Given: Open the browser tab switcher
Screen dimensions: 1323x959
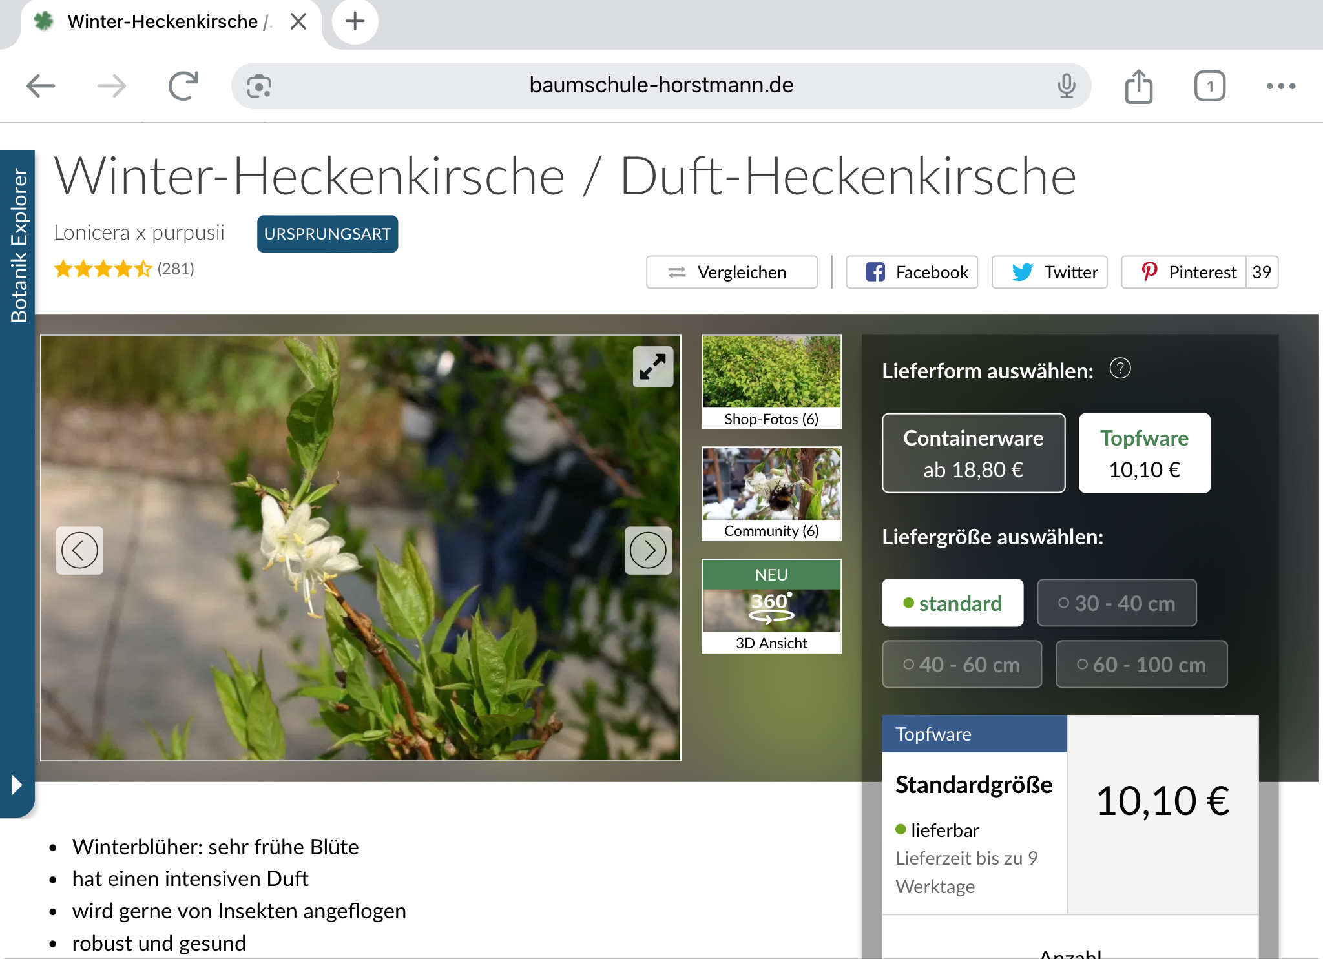Looking at the screenshot, I should point(1209,86).
